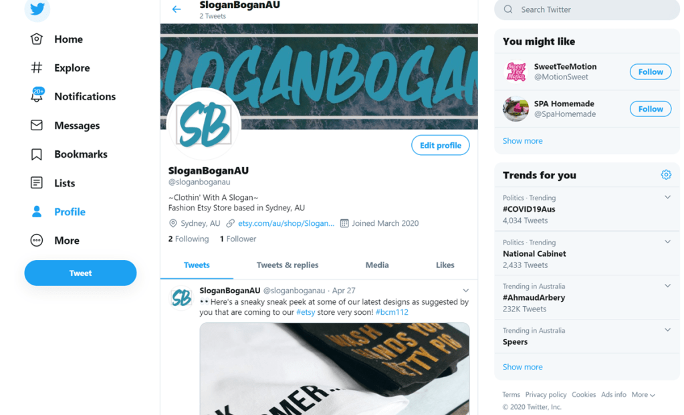Switch to the Media tab
Viewport: 684px width, 415px height.
tap(377, 265)
